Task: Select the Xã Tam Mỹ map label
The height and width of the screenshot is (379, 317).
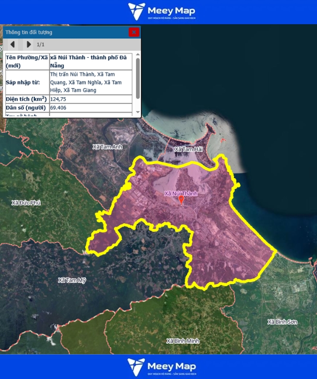Action: pos(72,280)
